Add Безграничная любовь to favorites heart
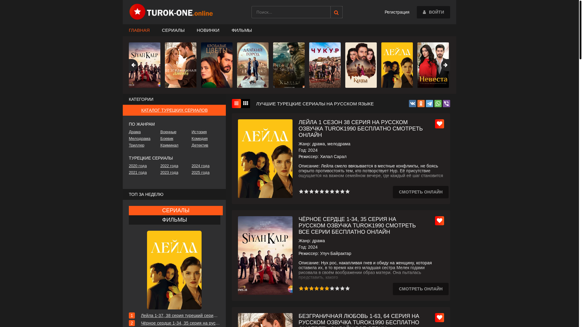The height and width of the screenshot is (327, 582). click(440, 318)
